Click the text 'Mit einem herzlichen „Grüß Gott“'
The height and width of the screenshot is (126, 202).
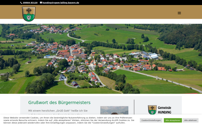point(49,111)
